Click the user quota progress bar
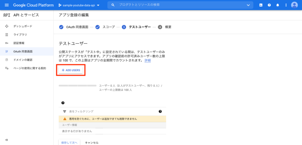302x145 pixels. coord(78,86)
